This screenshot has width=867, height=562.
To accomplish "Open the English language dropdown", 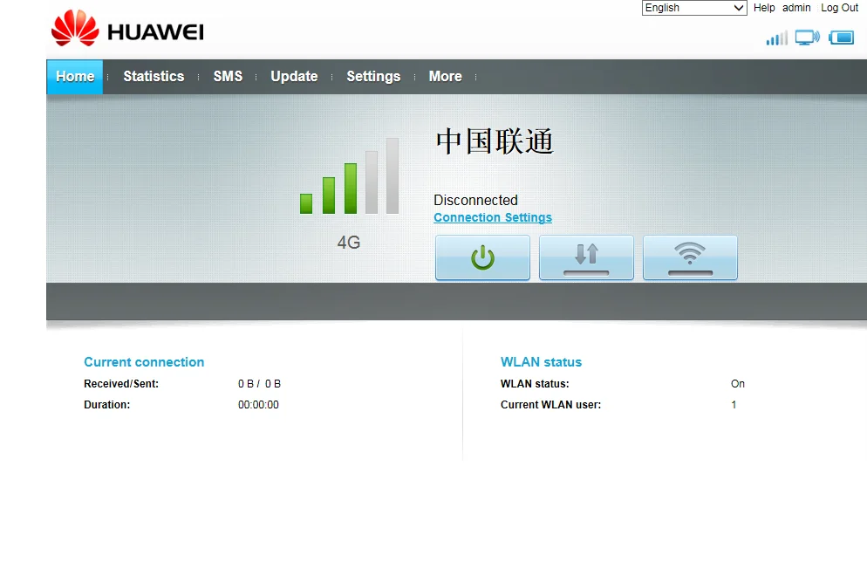I will 694,8.
